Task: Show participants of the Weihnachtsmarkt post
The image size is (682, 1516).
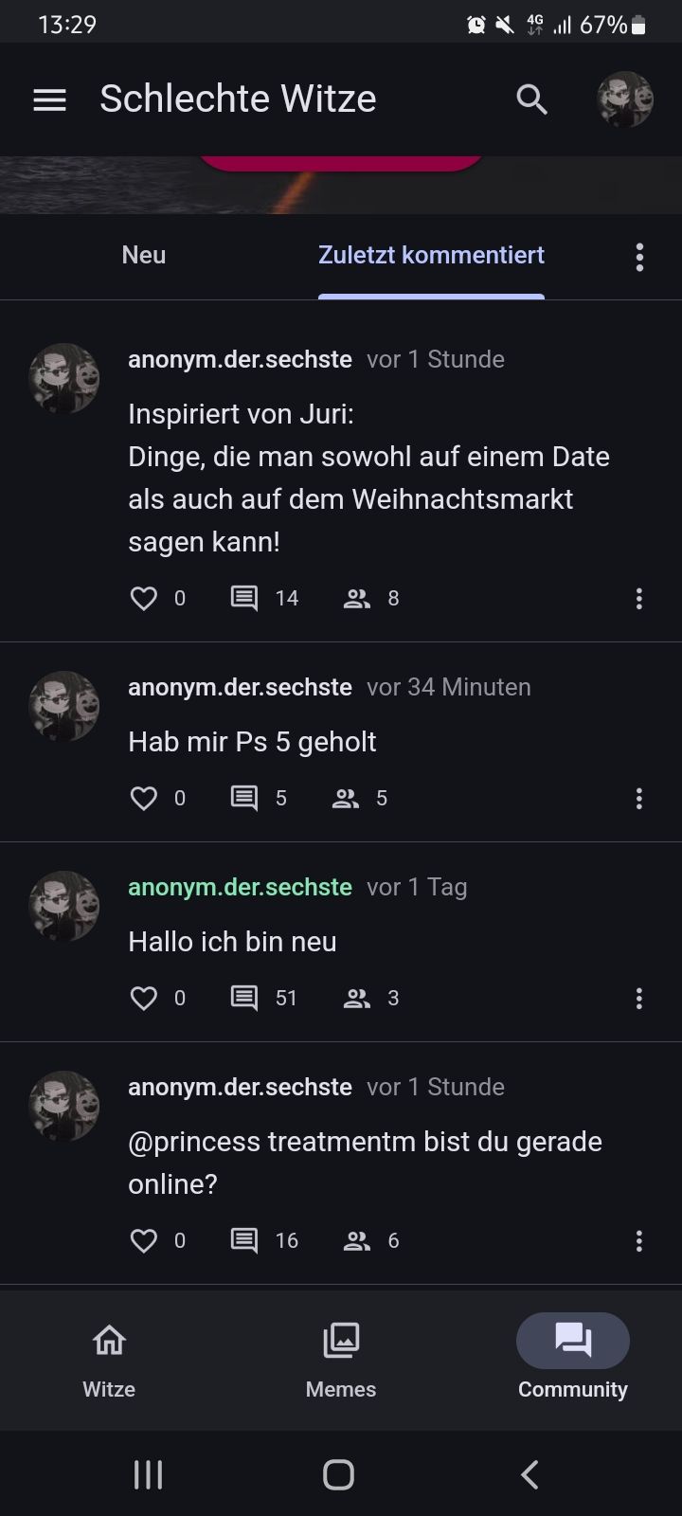Action: click(357, 598)
